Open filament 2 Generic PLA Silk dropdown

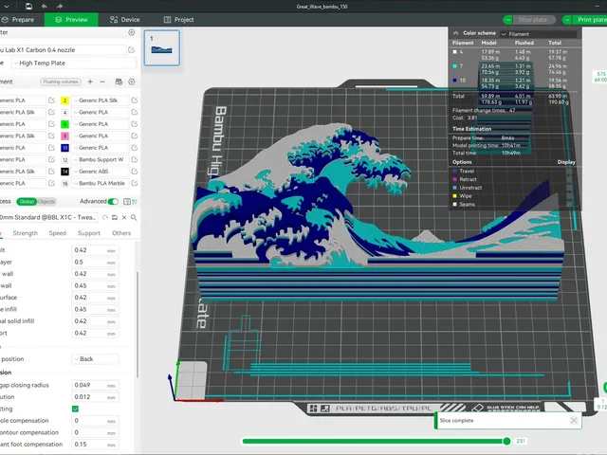100,100
